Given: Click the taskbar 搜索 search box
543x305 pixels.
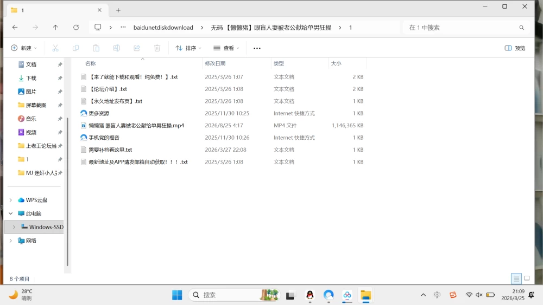Looking at the screenshot, I should click(x=234, y=295).
